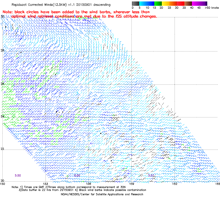Click the latitude axis label '26'
The width and height of the screenshot is (220, 199).
(x=2, y=84)
